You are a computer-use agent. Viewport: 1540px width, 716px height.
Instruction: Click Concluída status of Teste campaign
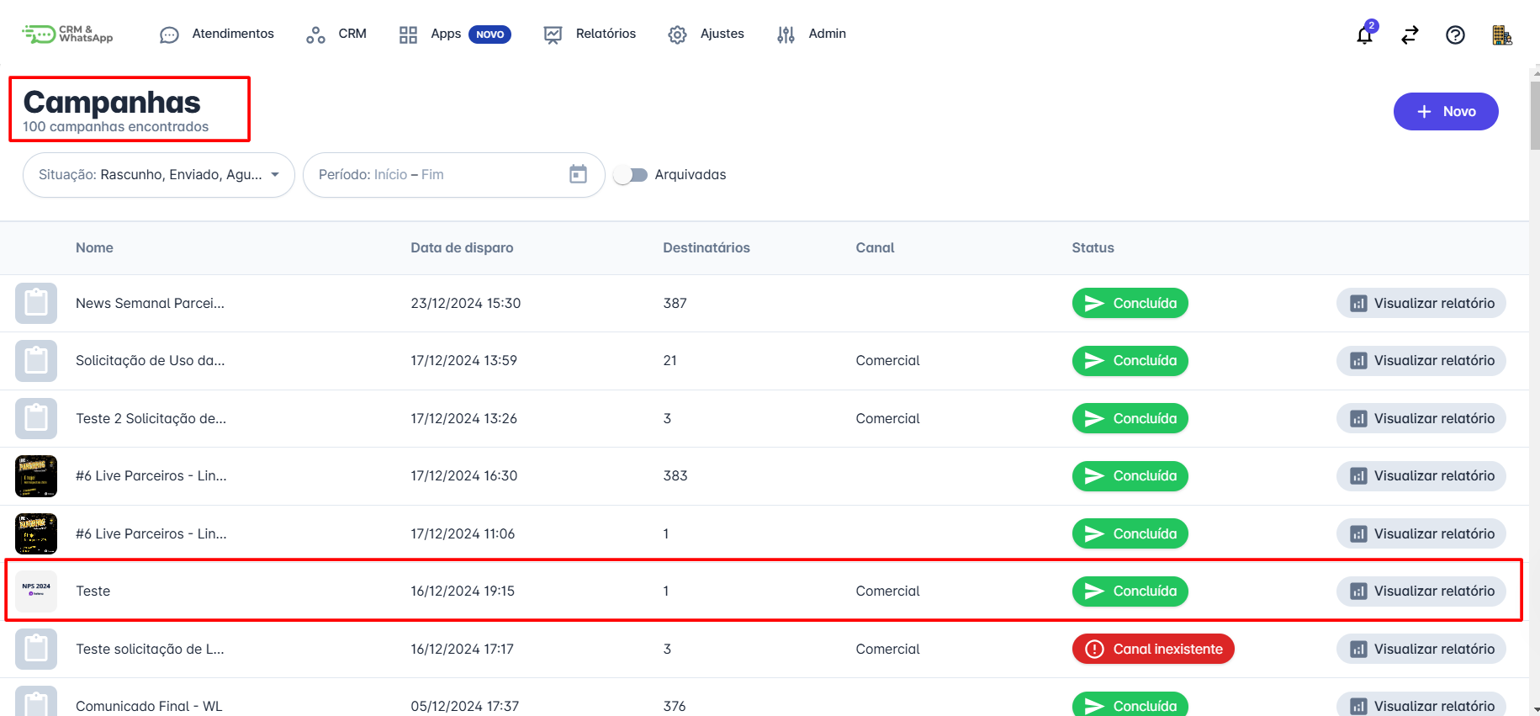click(x=1130, y=591)
